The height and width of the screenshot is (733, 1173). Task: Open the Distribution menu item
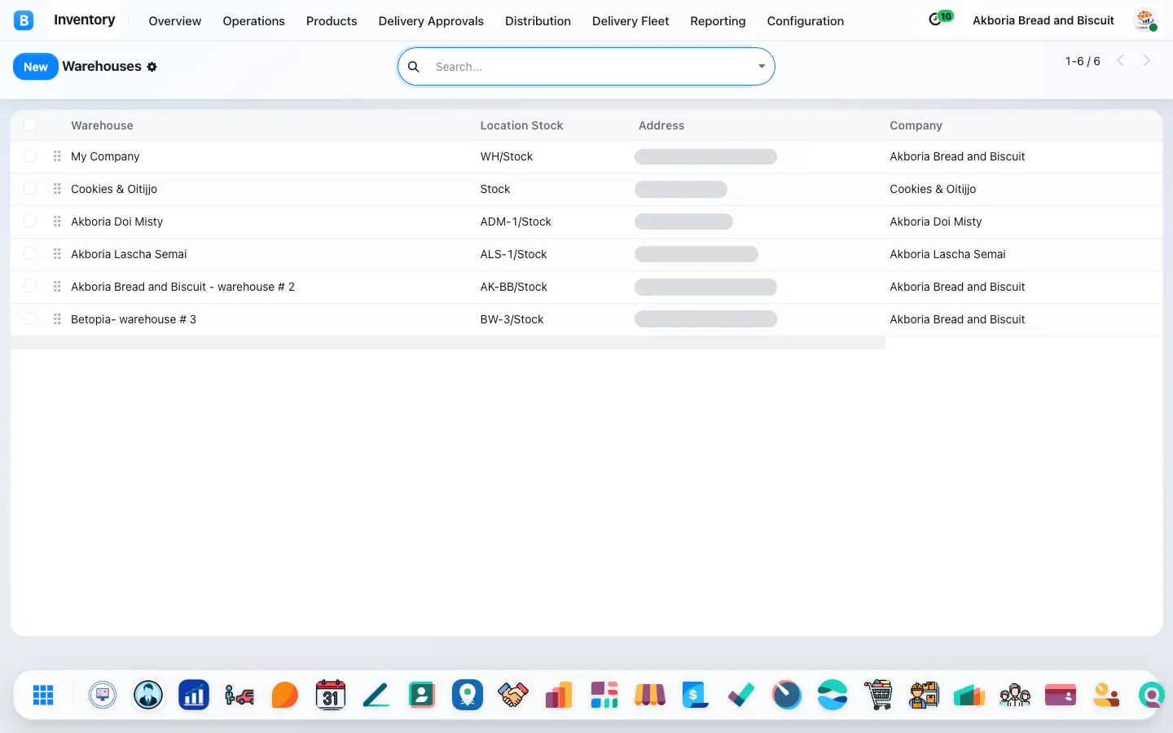tap(538, 21)
